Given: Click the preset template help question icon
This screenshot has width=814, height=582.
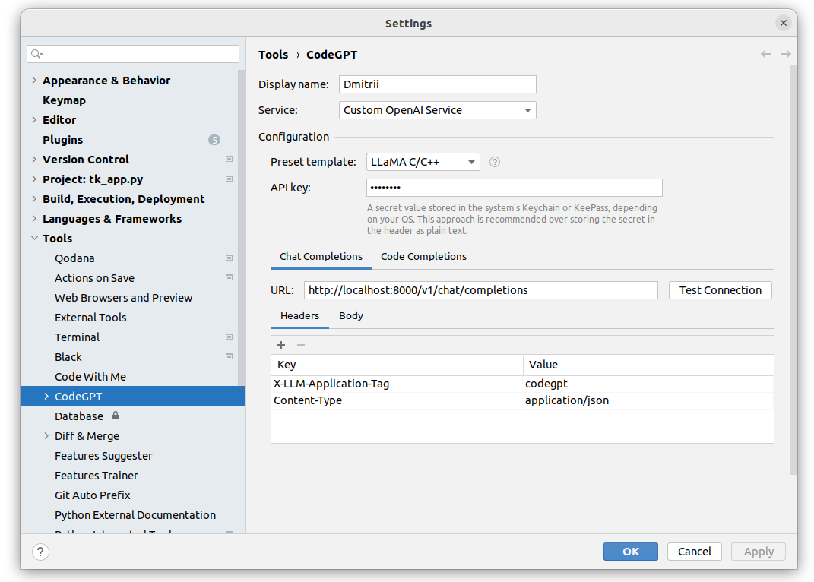Looking at the screenshot, I should click(x=495, y=162).
